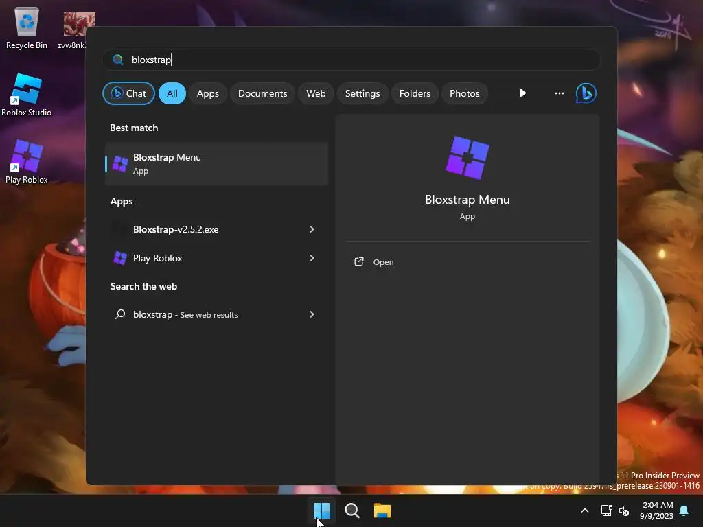The image size is (703, 527).
Task: Select Play Roblox in Apps results
Action: point(216,258)
